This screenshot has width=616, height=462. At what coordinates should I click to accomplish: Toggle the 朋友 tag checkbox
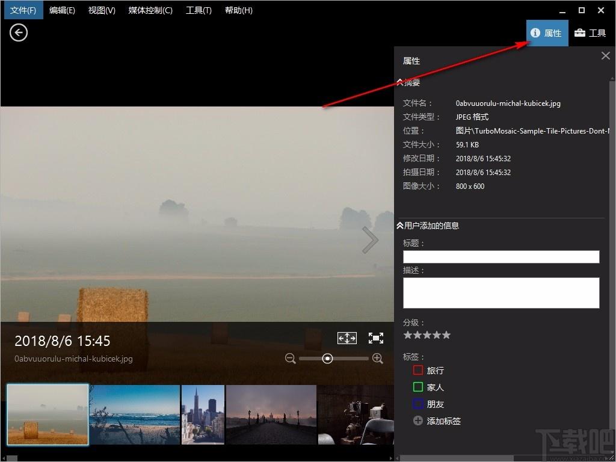(418, 404)
